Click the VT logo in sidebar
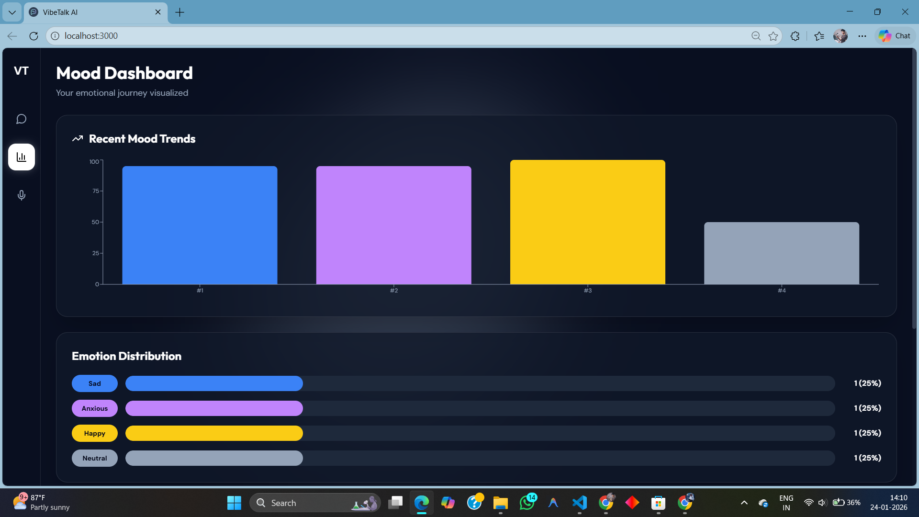This screenshot has width=919, height=517. (21, 71)
